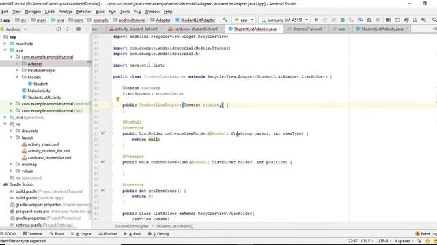The image size is (437, 245).
Task: Click the CRLF line separator indicator
Action: coord(367,241)
